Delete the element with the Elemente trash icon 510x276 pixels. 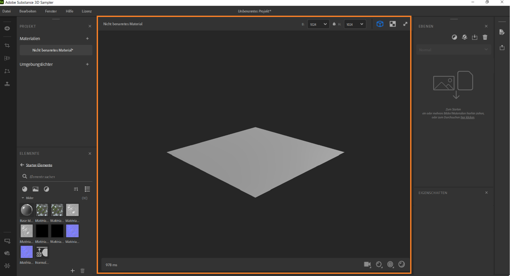click(82, 271)
